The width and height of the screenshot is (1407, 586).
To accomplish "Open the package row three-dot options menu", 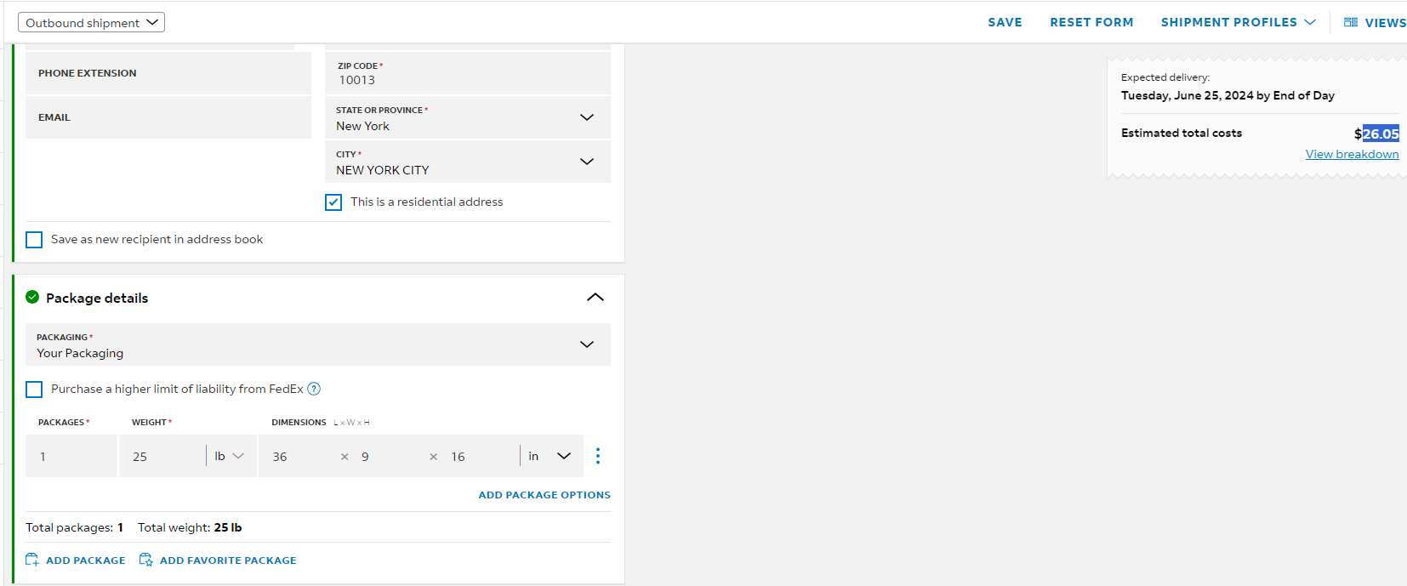I will 598,456.
